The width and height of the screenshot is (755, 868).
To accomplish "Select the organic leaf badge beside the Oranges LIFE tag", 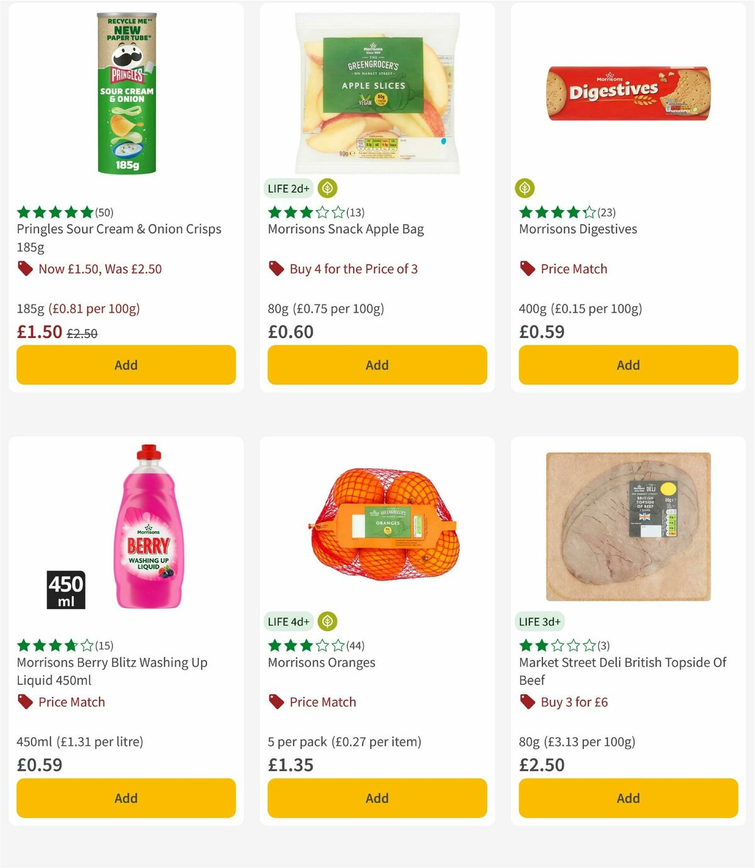I will pos(327,621).
